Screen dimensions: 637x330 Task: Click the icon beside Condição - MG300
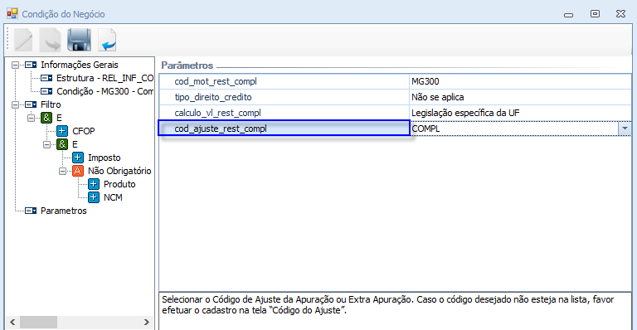46,91
